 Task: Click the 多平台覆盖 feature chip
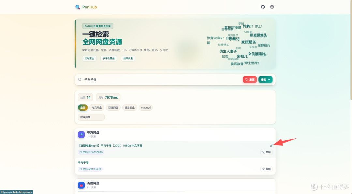point(109,58)
